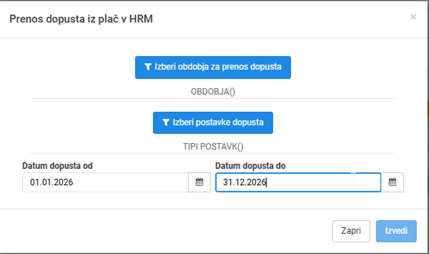Click the day 31 in the end date
The width and height of the screenshot is (429, 254).
coord(228,182)
